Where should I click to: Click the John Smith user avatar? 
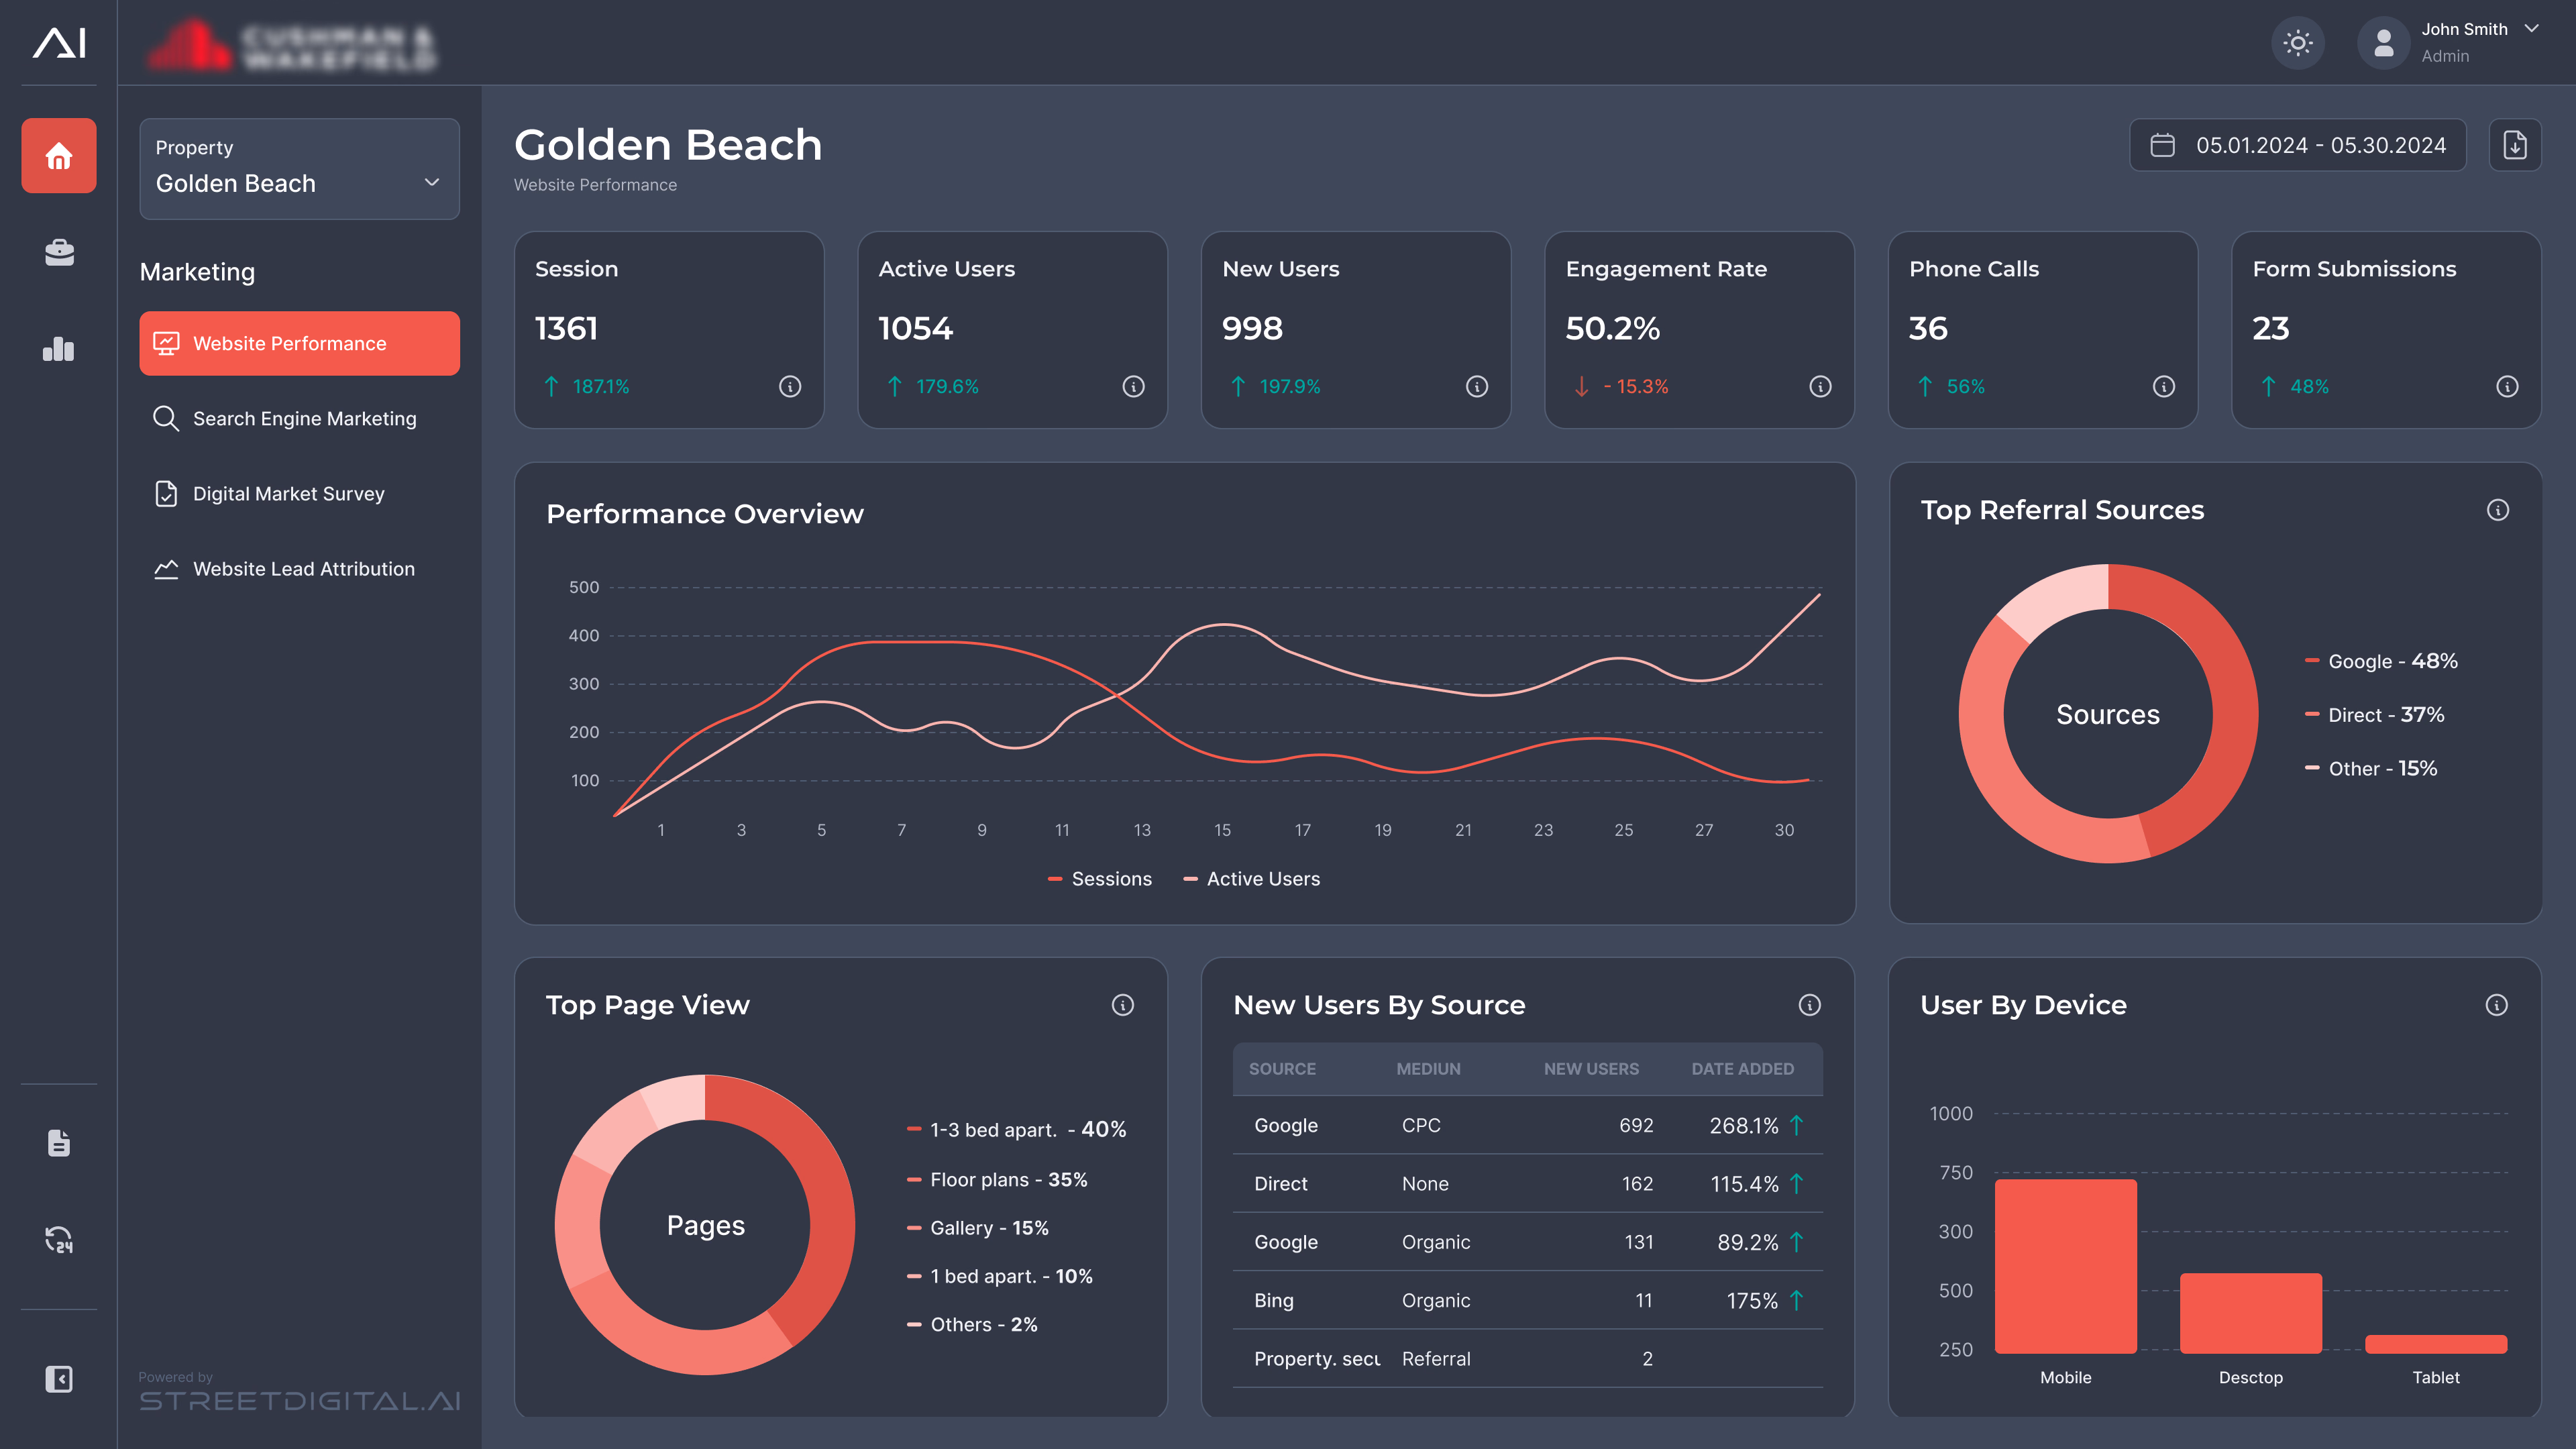pyautogui.click(x=2384, y=43)
